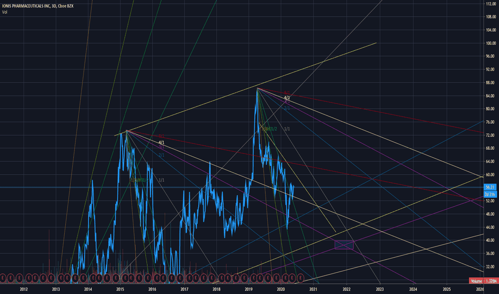Click the 48.00 price axis label
The image size is (499, 294).
click(491, 214)
